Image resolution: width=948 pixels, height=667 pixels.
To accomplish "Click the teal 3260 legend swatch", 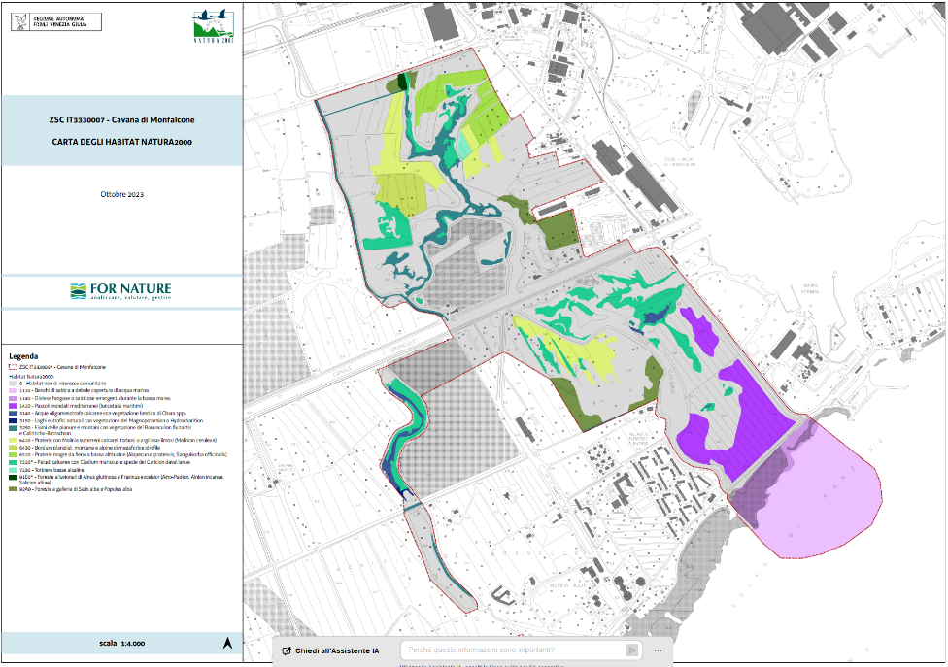I will [x=13, y=427].
